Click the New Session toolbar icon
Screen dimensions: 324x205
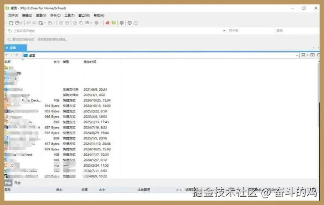(x=11, y=23)
